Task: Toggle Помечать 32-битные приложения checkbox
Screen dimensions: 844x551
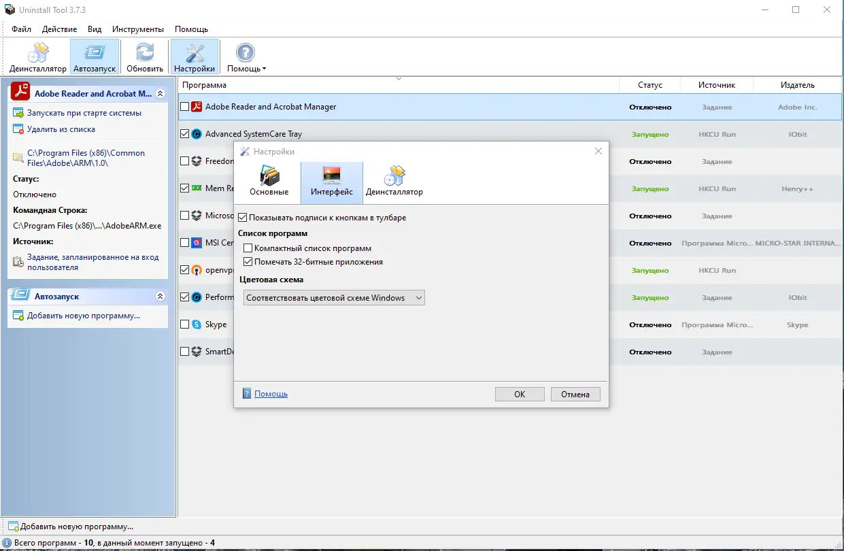Action: (x=248, y=261)
